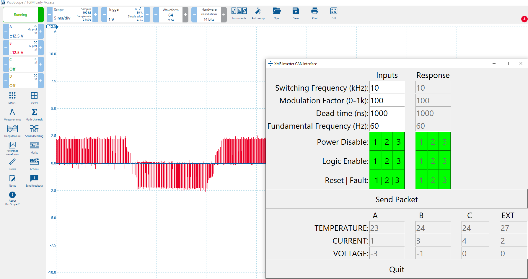
Task: Click Send feedback icon
Action: tap(34, 181)
